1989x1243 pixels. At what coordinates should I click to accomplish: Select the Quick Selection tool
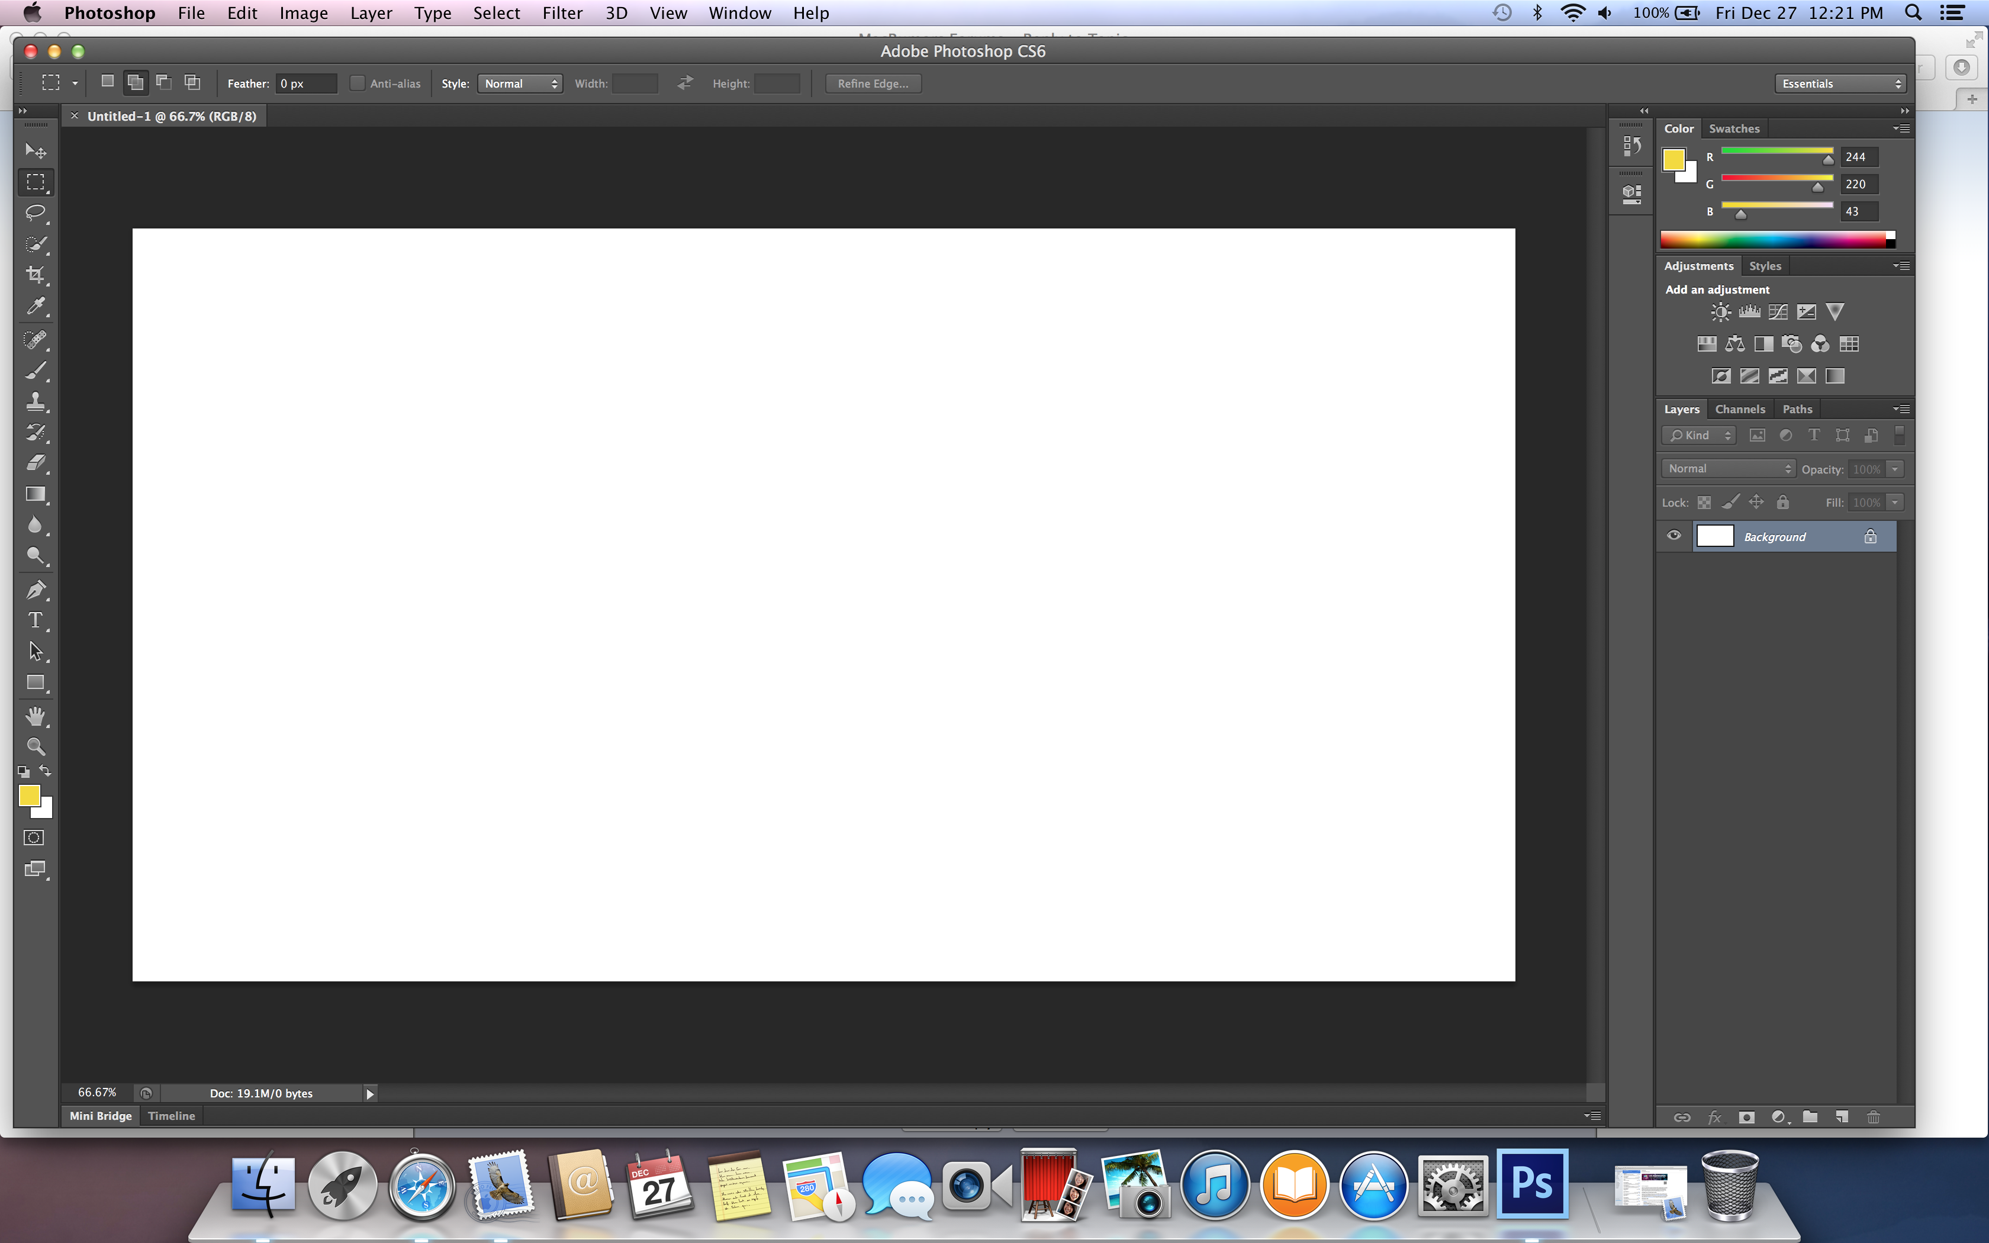[36, 244]
